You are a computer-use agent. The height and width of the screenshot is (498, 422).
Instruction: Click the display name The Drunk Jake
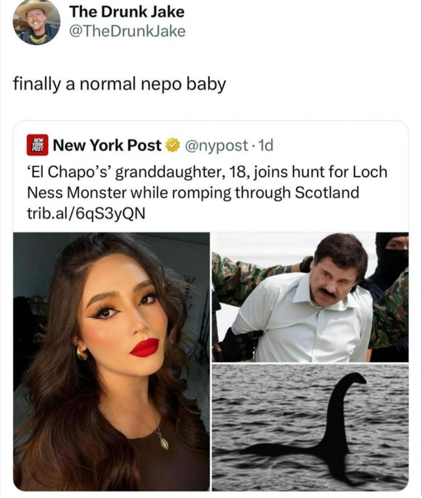click(127, 12)
